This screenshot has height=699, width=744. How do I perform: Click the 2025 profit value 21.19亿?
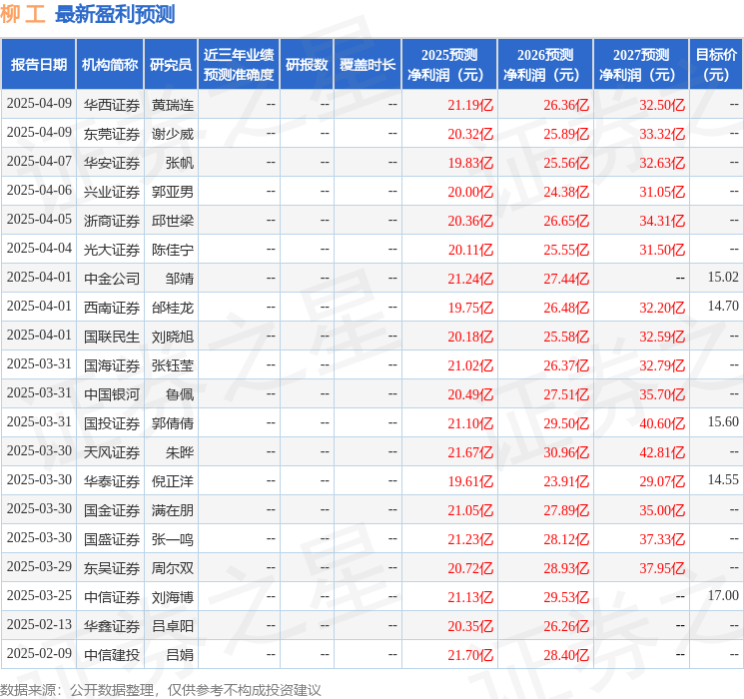click(470, 105)
